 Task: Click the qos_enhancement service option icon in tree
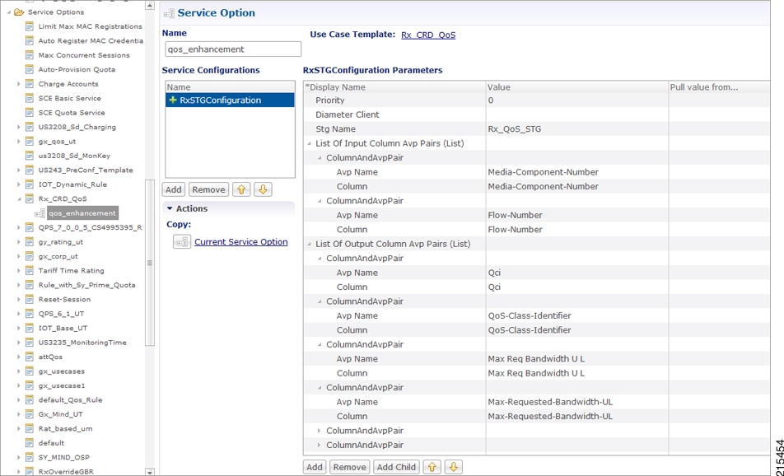point(40,213)
